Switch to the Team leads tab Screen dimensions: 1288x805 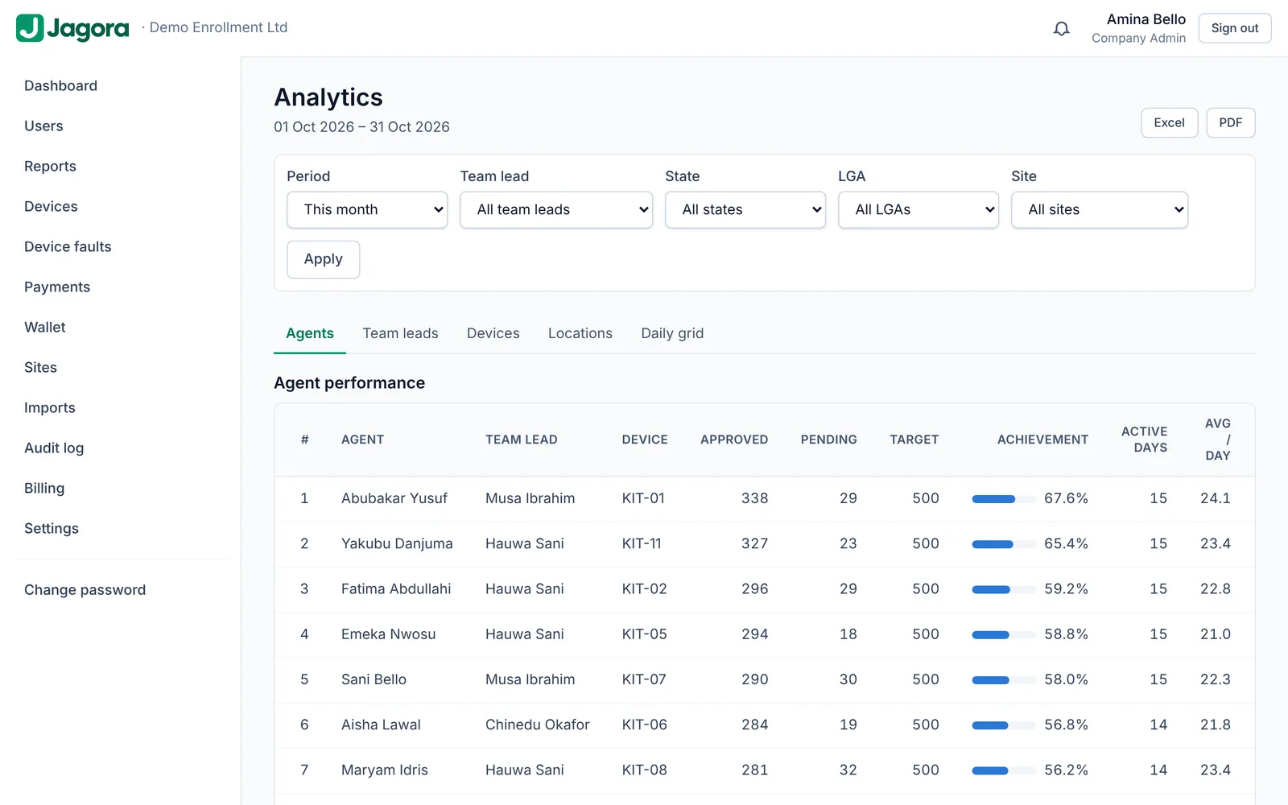[400, 333]
